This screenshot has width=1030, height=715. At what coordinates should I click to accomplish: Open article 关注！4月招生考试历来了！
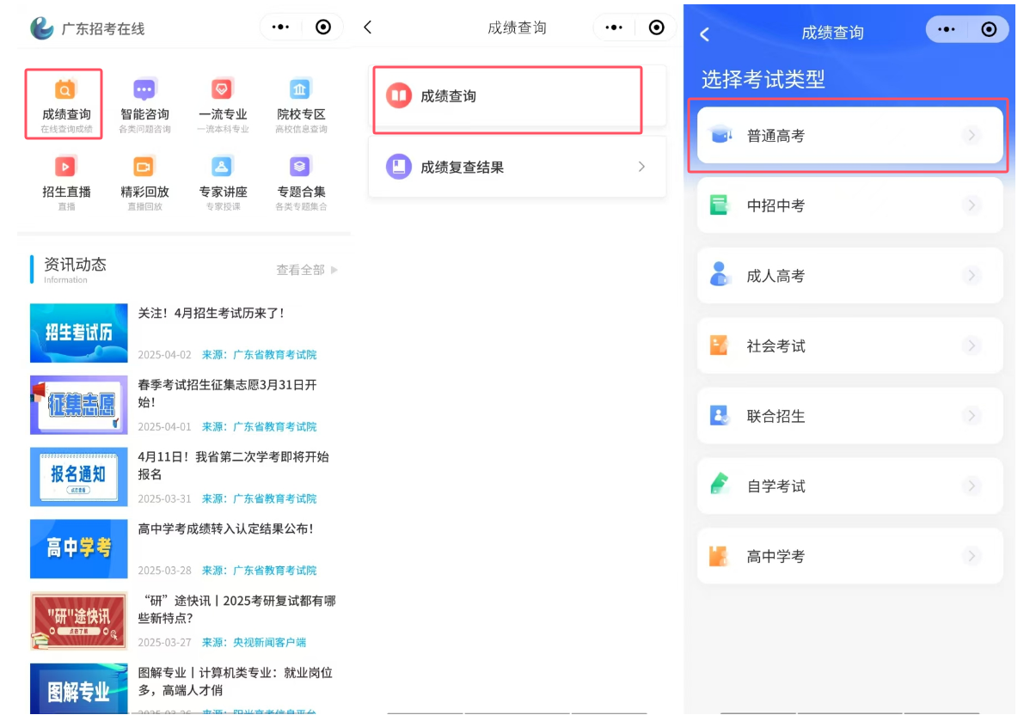coord(212,314)
